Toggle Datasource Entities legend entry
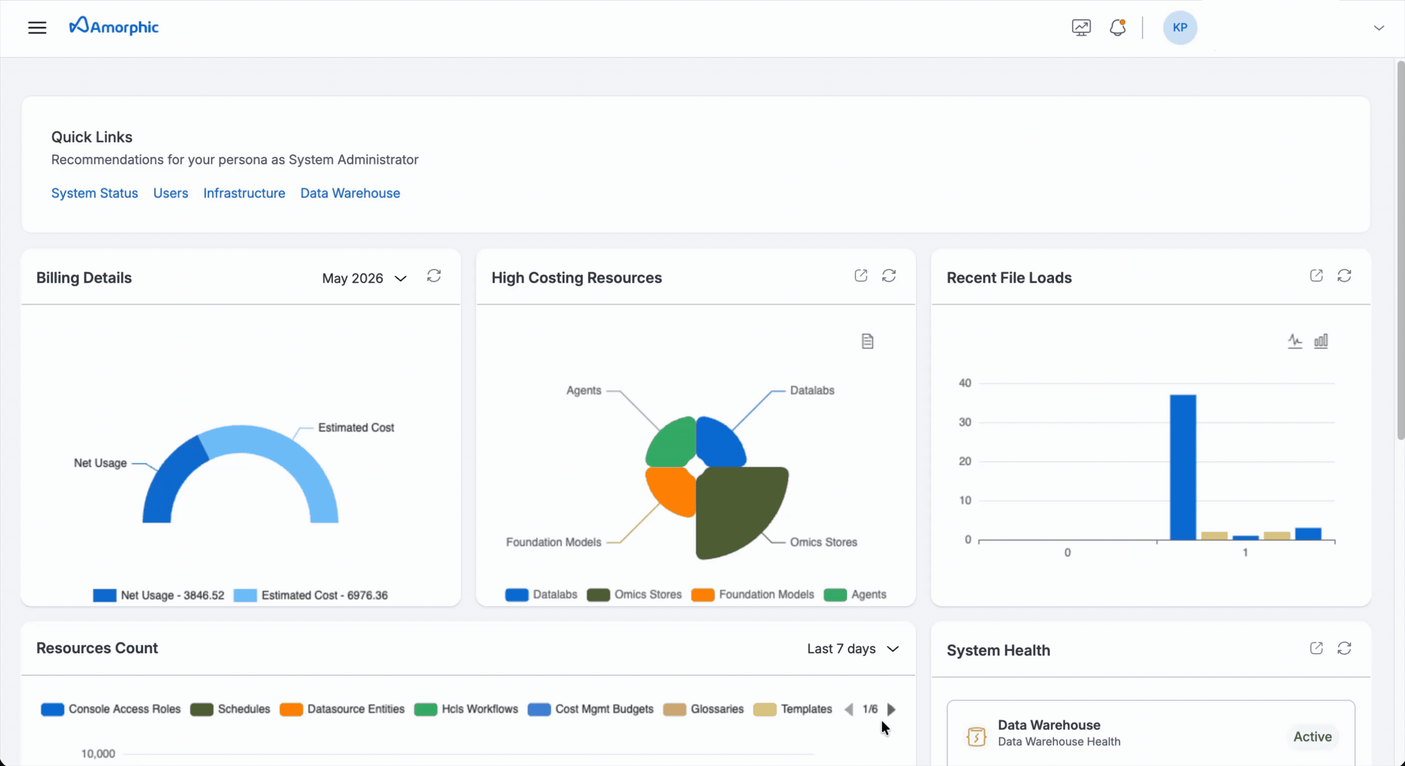This screenshot has height=766, width=1405. (342, 709)
